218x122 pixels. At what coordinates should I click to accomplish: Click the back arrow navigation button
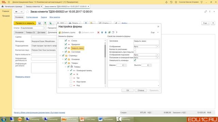[16, 12]
